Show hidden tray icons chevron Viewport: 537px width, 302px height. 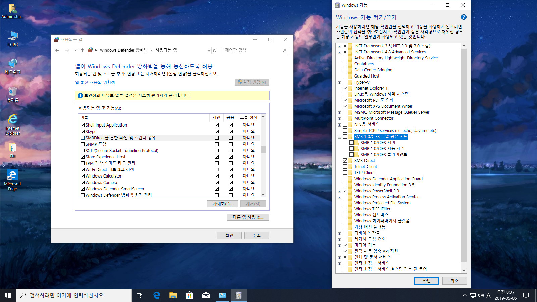pyautogui.click(x=465, y=295)
